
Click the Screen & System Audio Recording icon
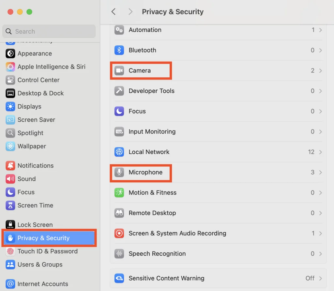pos(119,233)
